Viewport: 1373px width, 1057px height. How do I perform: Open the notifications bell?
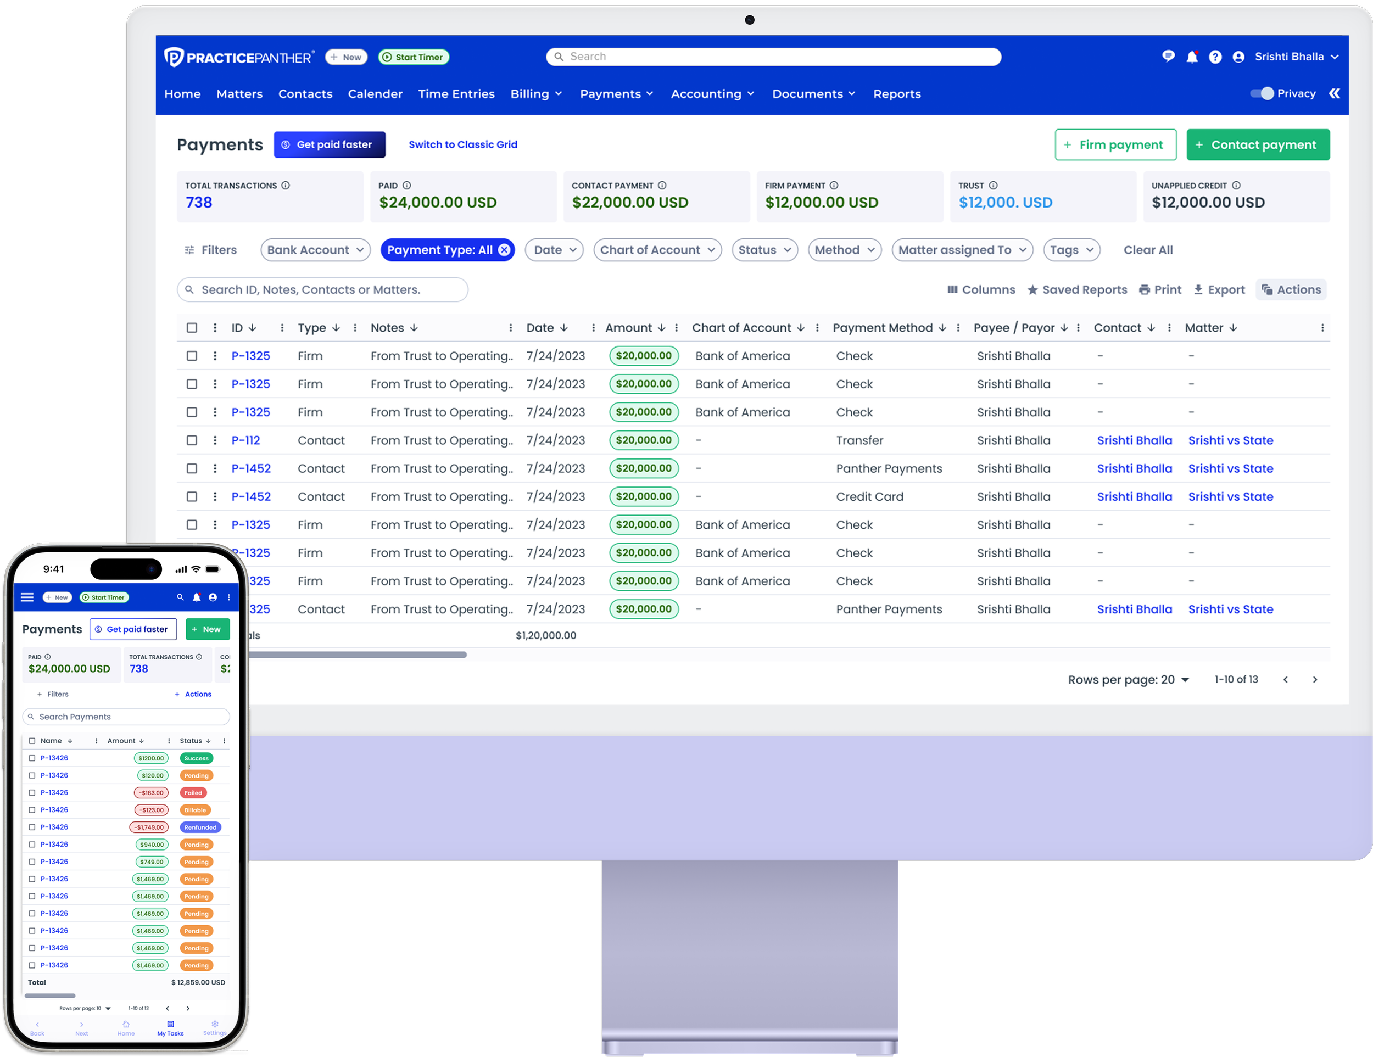point(1192,57)
